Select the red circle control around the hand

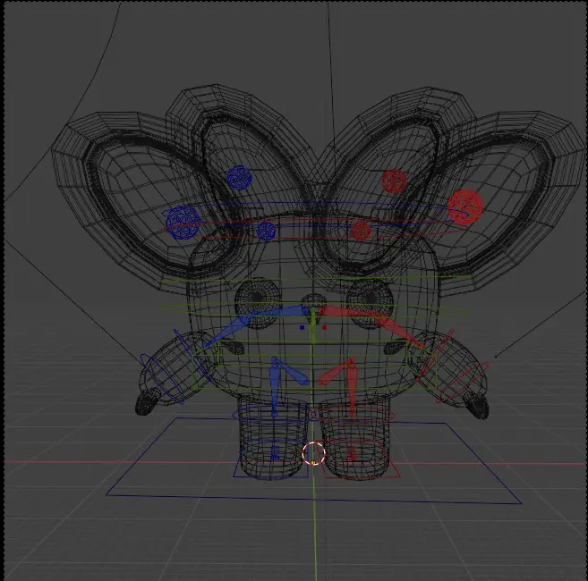tap(462, 383)
